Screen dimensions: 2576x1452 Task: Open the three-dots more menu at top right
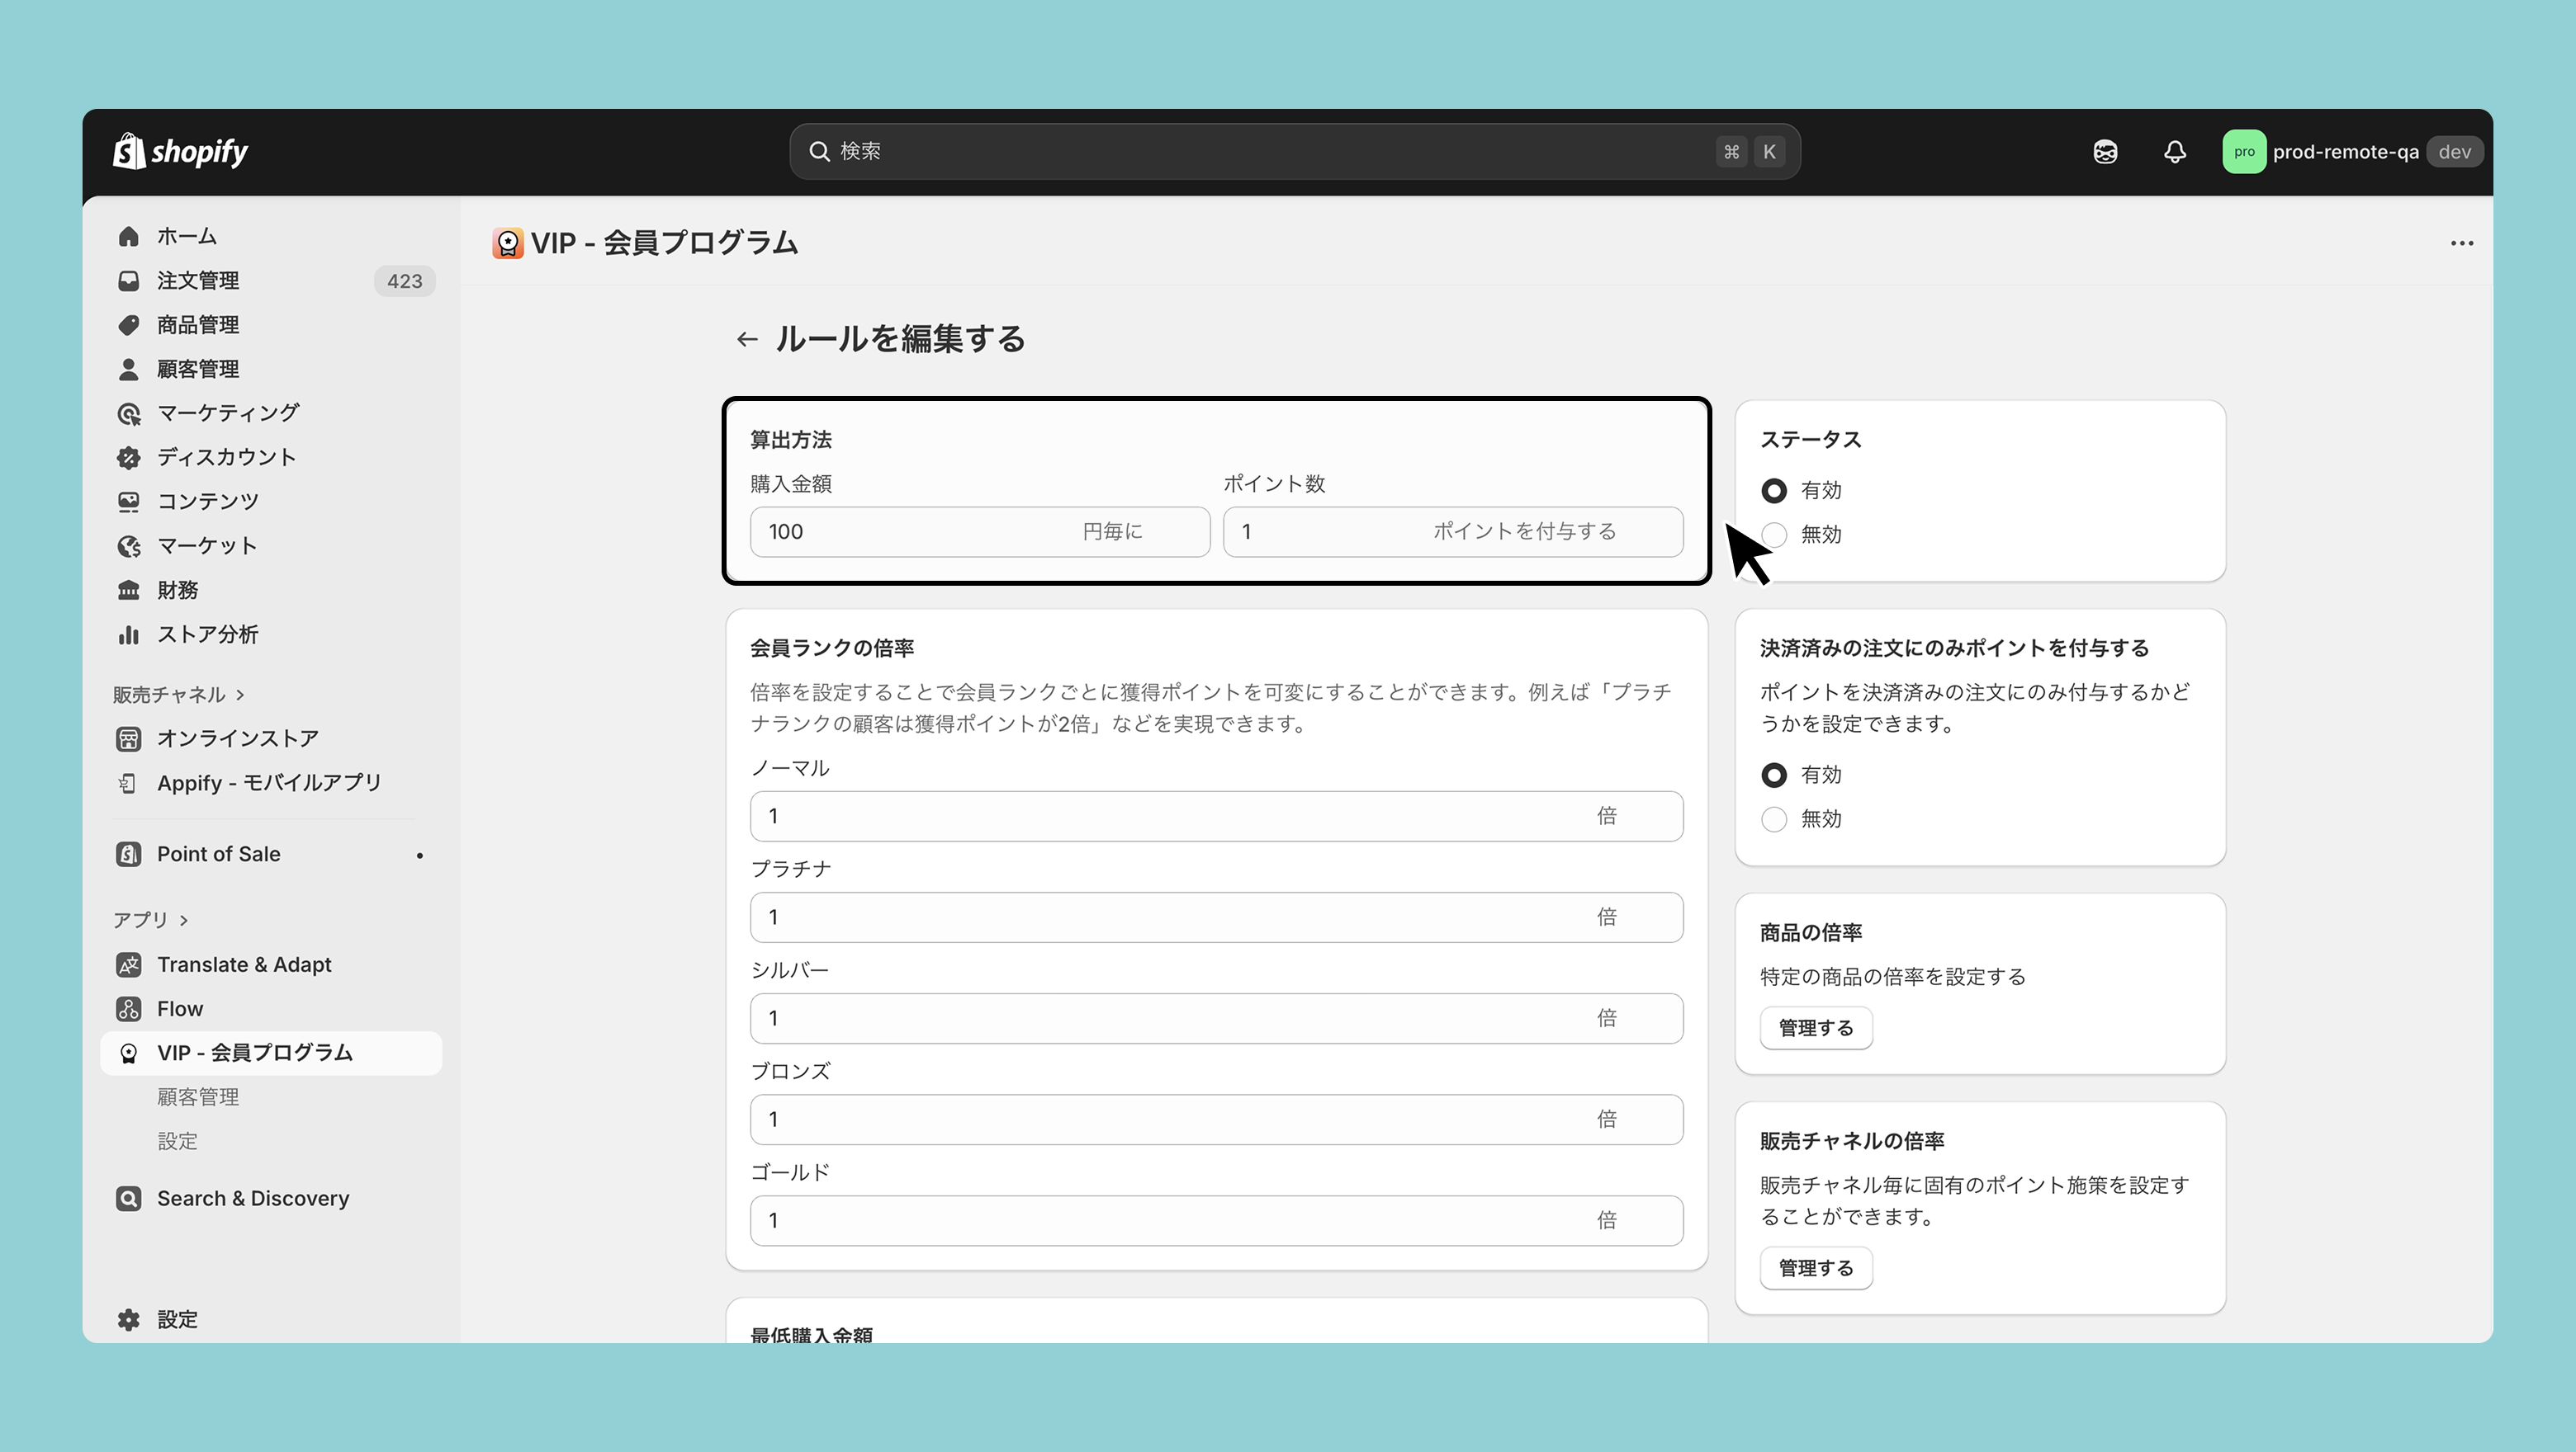pyautogui.click(x=2461, y=243)
